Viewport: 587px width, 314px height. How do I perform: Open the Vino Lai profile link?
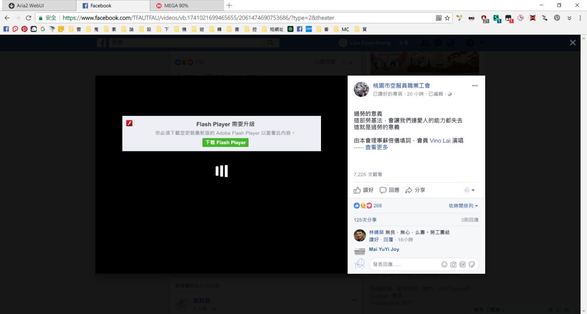click(440, 141)
